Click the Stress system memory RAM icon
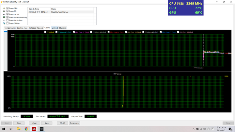 [4, 17]
